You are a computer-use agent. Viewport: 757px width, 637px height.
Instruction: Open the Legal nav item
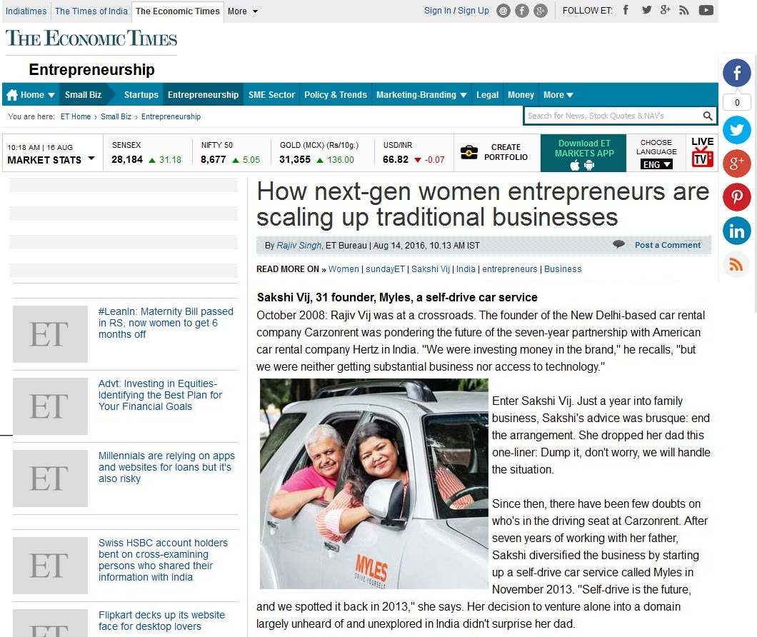(487, 95)
